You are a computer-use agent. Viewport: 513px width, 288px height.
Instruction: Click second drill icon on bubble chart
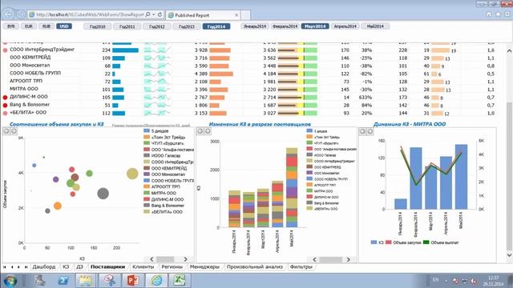coord(14,131)
